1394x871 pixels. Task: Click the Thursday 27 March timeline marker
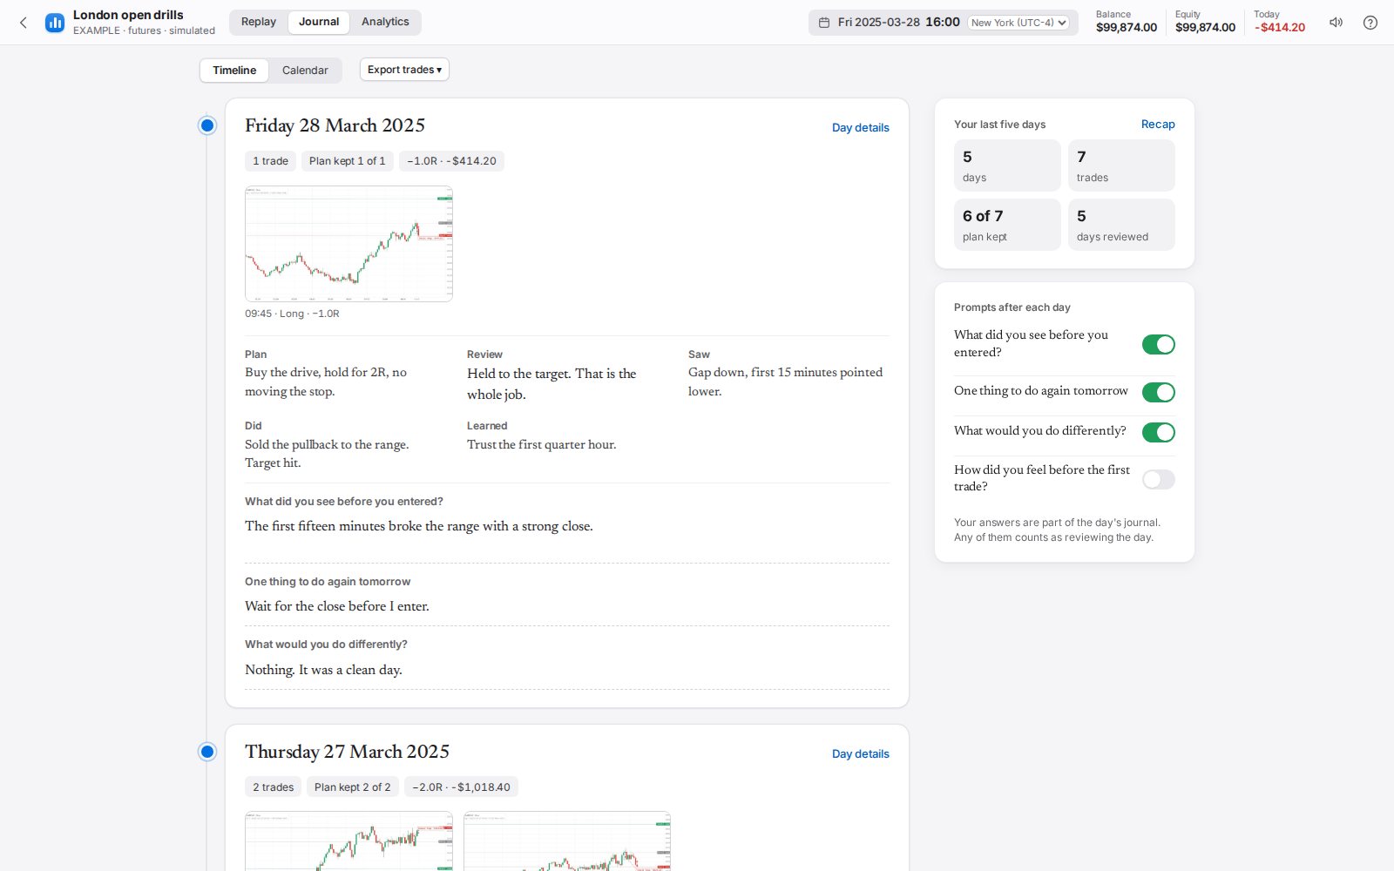(x=207, y=752)
